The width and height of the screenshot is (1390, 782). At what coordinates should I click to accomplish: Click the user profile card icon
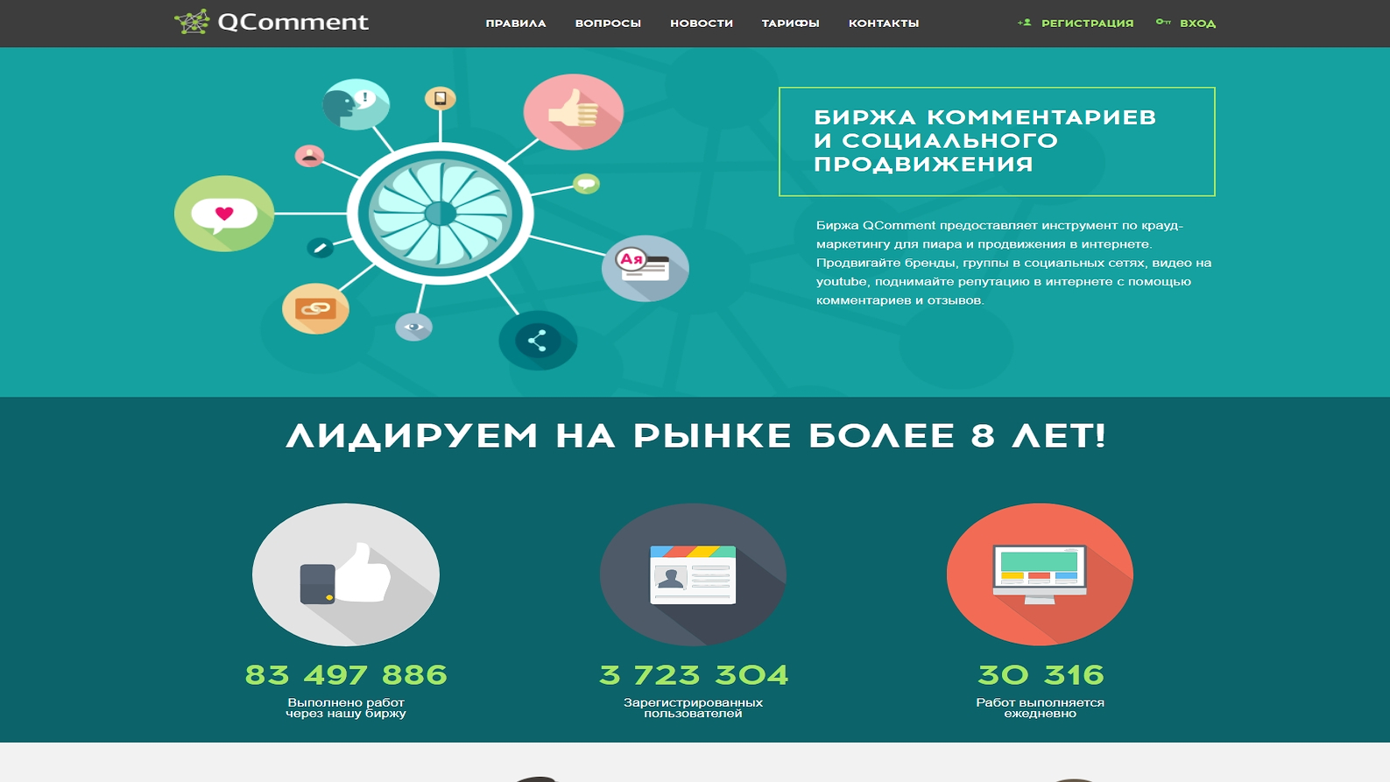[x=693, y=574]
